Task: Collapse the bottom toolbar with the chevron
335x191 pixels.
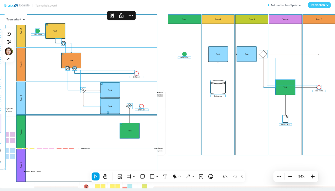Action: [242, 176]
